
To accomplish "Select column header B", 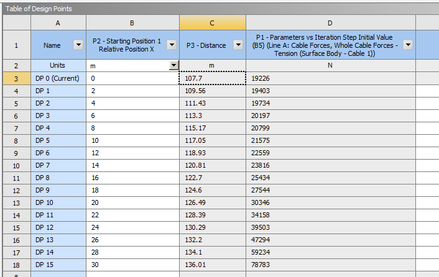I will [x=132, y=23].
